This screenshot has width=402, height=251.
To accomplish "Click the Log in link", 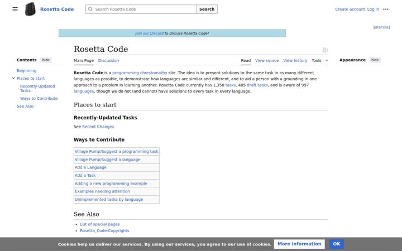I will point(373,9).
